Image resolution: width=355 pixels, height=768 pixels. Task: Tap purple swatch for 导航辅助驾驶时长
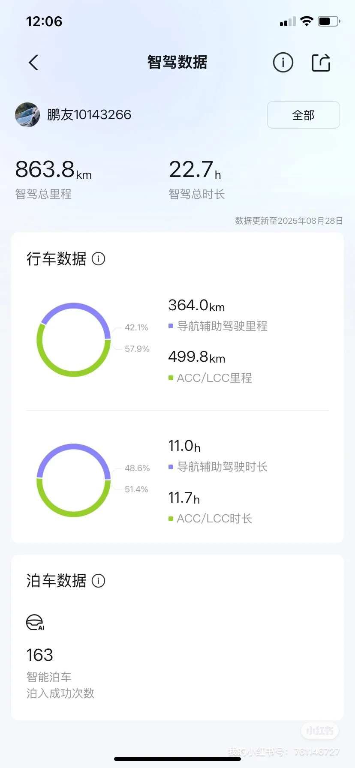pos(171,467)
